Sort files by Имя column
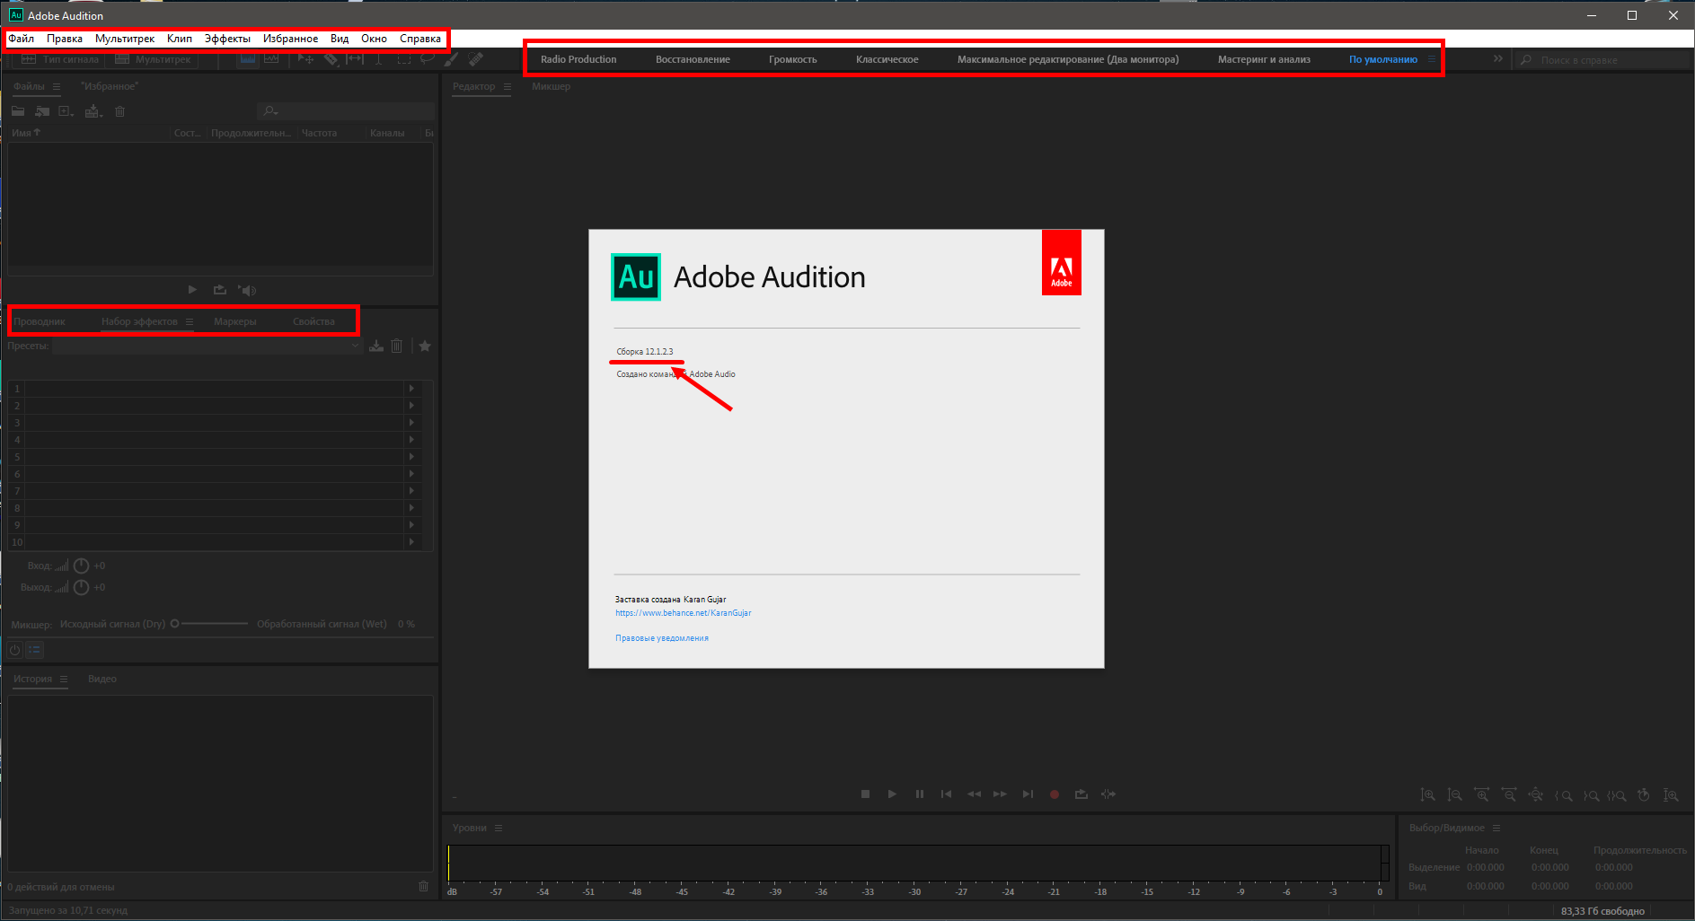This screenshot has width=1695, height=921. [x=27, y=133]
